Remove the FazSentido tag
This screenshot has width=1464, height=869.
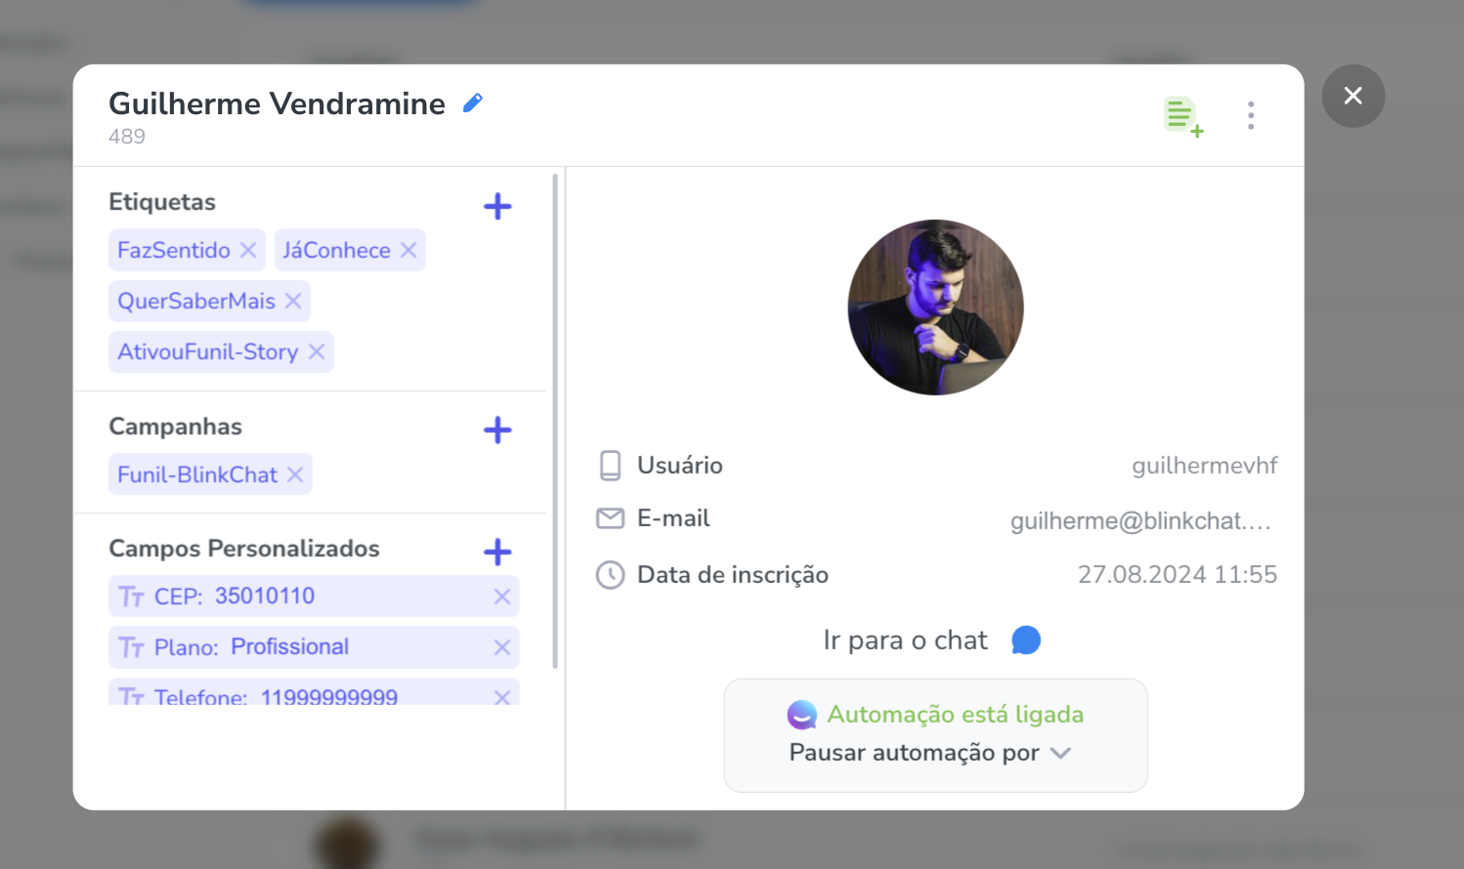(x=248, y=250)
